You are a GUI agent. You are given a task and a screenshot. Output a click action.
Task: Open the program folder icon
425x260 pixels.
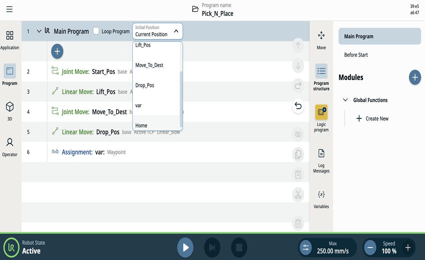(195, 9)
